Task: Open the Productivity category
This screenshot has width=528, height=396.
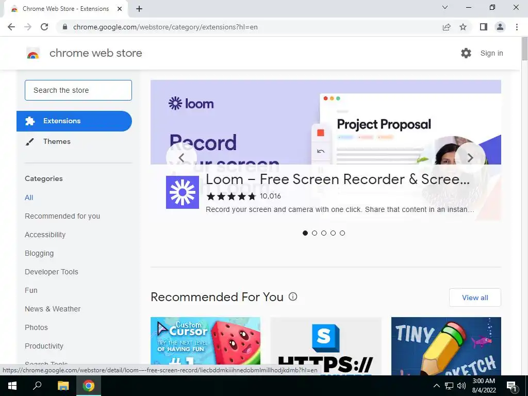Action: click(x=44, y=346)
